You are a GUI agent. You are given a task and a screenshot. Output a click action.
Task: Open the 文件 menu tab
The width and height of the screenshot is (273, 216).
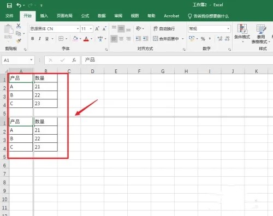tap(9, 16)
